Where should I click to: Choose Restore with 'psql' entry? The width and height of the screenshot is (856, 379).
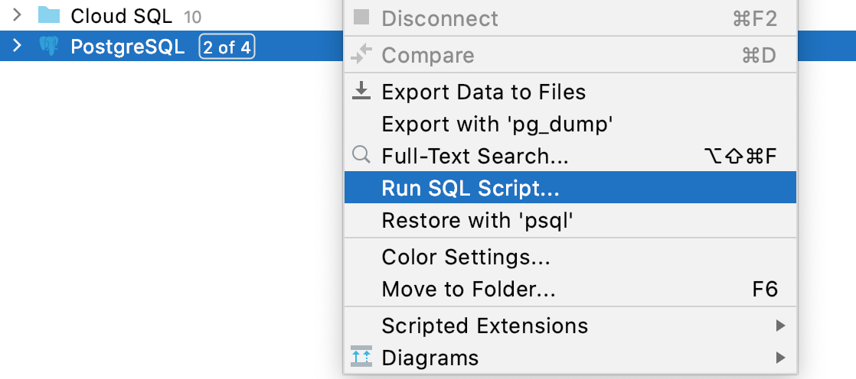tap(478, 221)
